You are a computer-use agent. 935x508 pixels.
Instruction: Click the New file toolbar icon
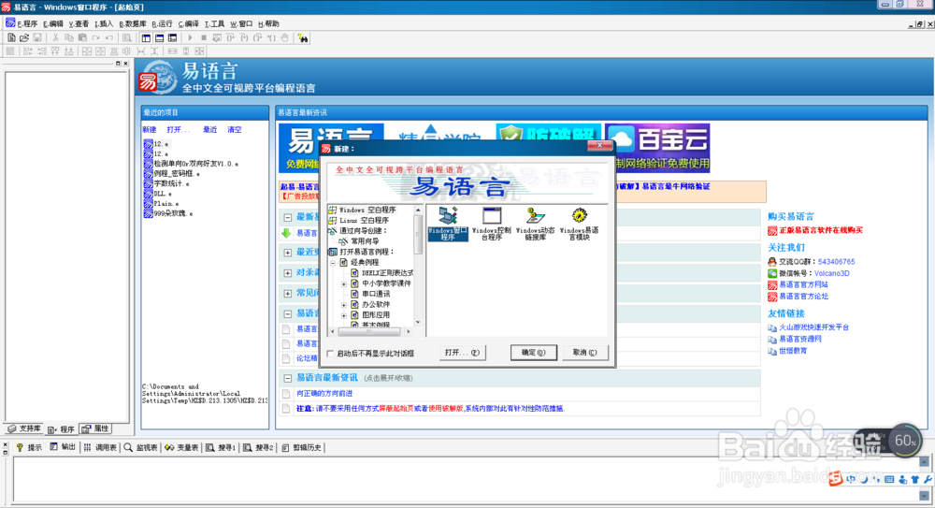(x=11, y=37)
